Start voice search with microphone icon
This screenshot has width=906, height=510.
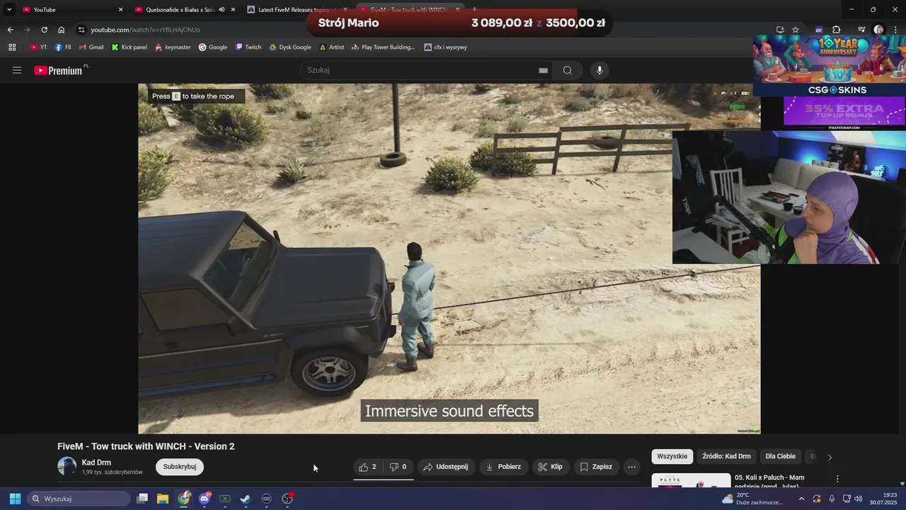tap(600, 70)
